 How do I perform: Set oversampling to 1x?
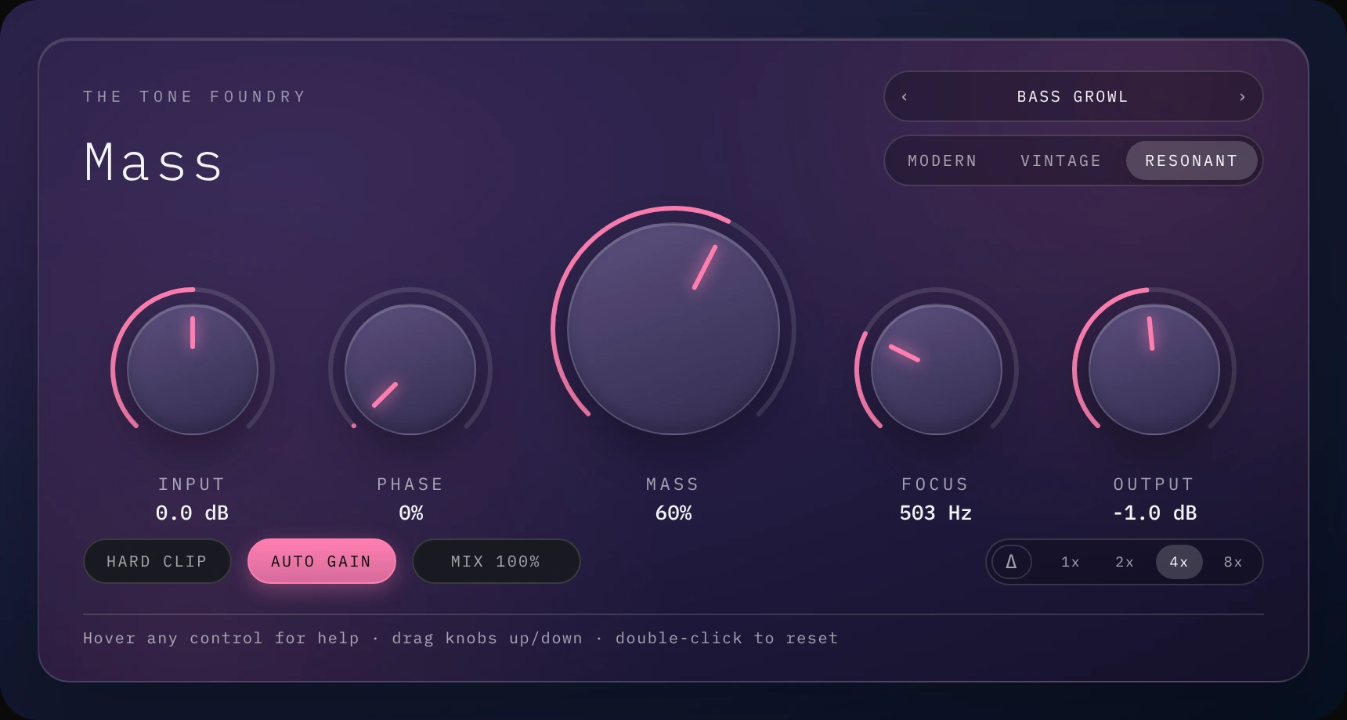click(x=1071, y=562)
